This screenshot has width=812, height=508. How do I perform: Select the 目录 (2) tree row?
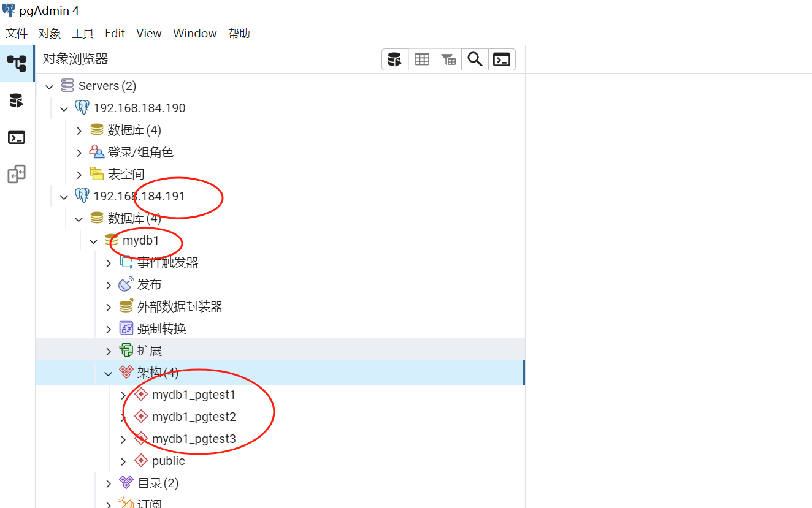click(280, 483)
